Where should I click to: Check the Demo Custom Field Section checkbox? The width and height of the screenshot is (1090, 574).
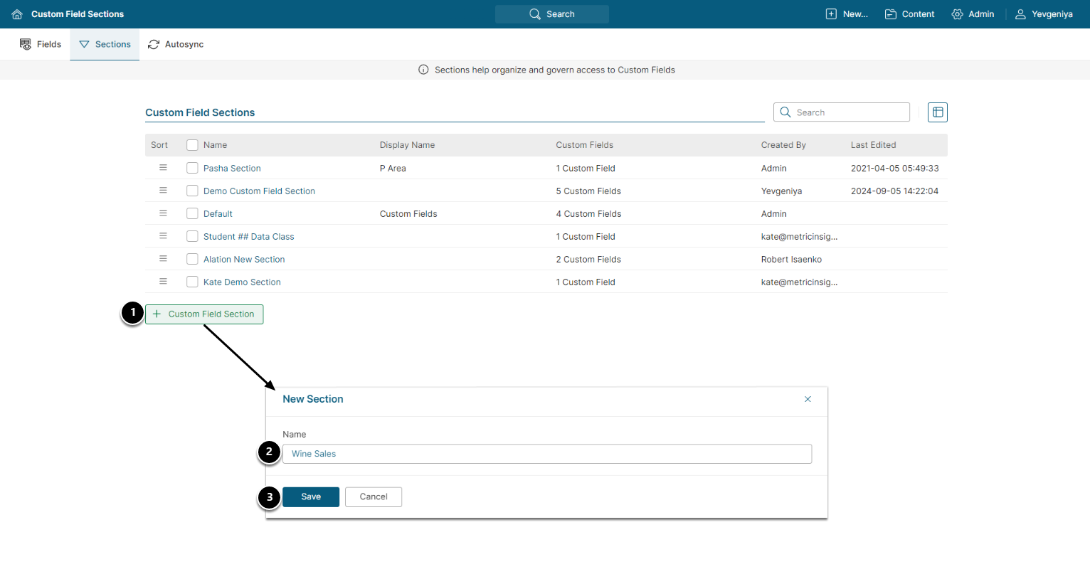(x=192, y=191)
